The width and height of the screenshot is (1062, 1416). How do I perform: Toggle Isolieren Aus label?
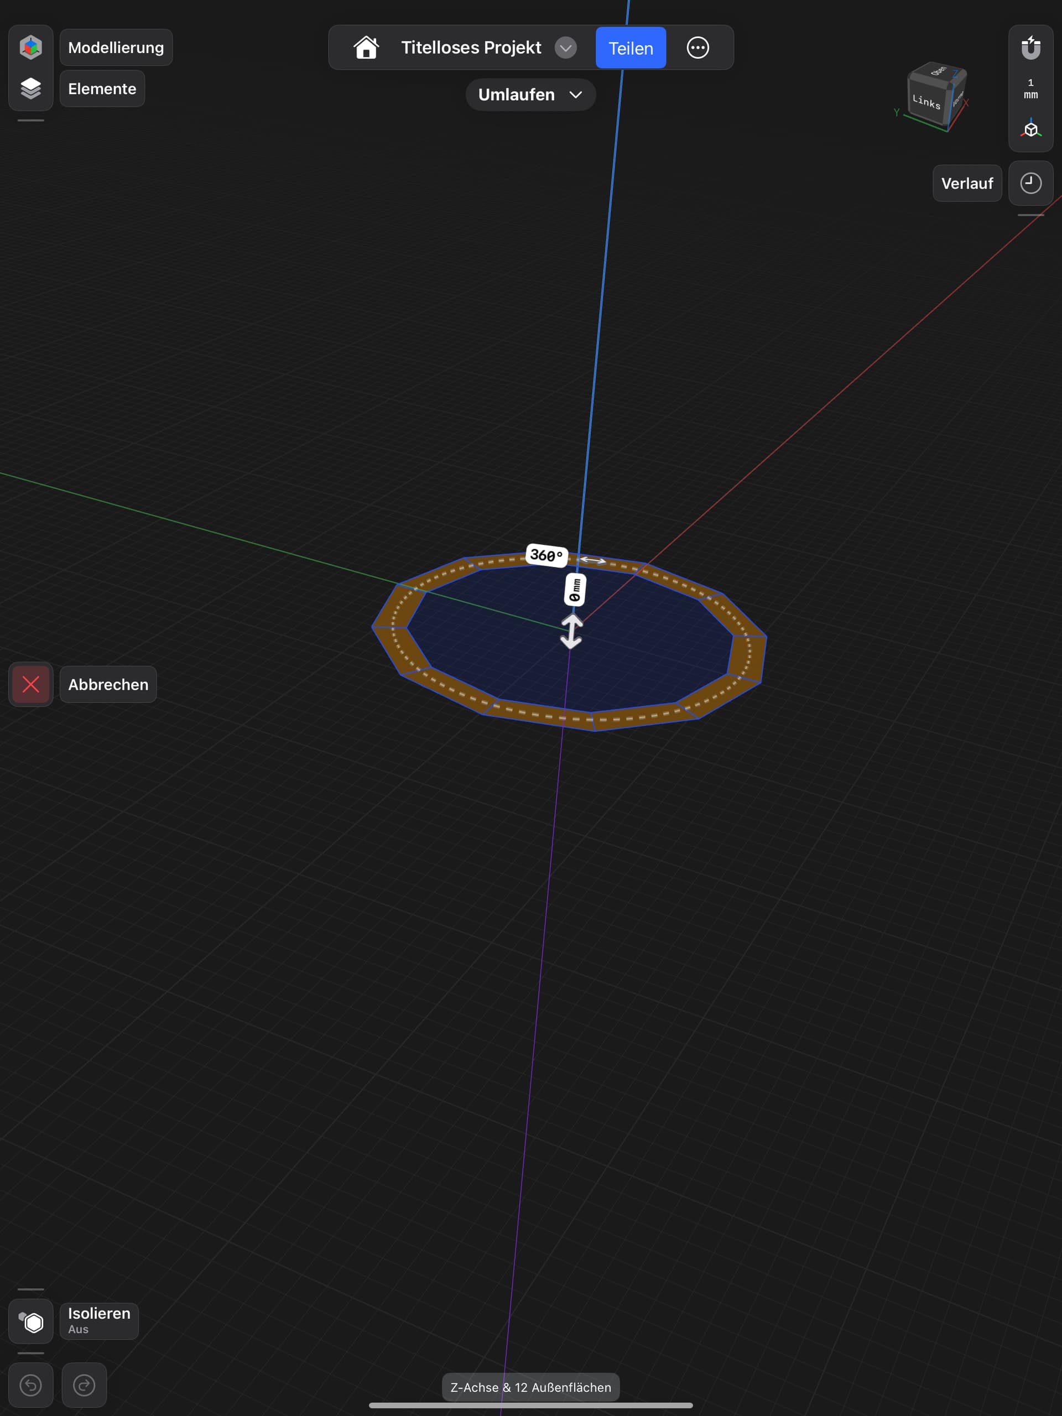tap(99, 1321)
